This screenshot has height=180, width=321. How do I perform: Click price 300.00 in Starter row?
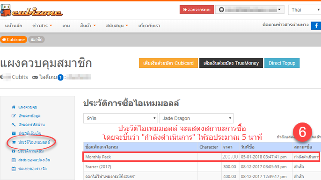point(230,167)
